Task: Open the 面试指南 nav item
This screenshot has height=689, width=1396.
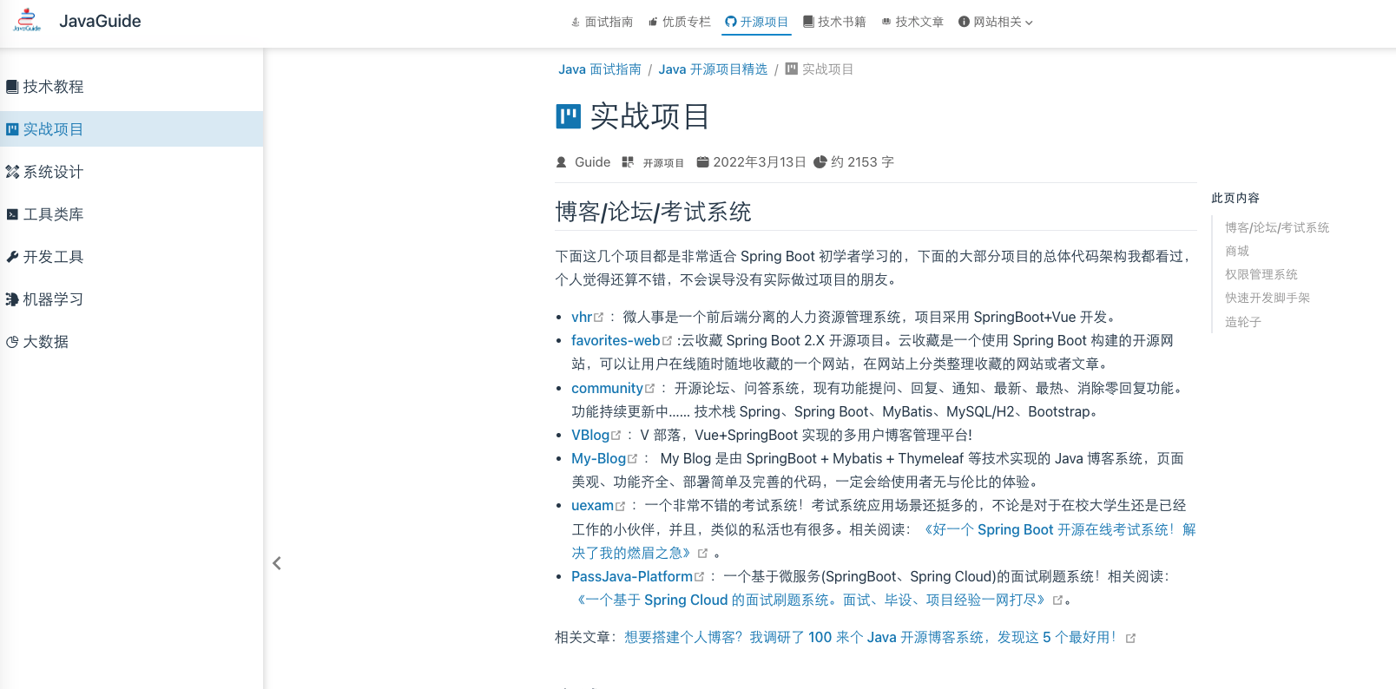Action: [602, 22]
